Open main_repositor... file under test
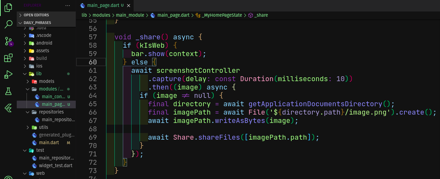440x179 pixels. [x=46, y=158]
